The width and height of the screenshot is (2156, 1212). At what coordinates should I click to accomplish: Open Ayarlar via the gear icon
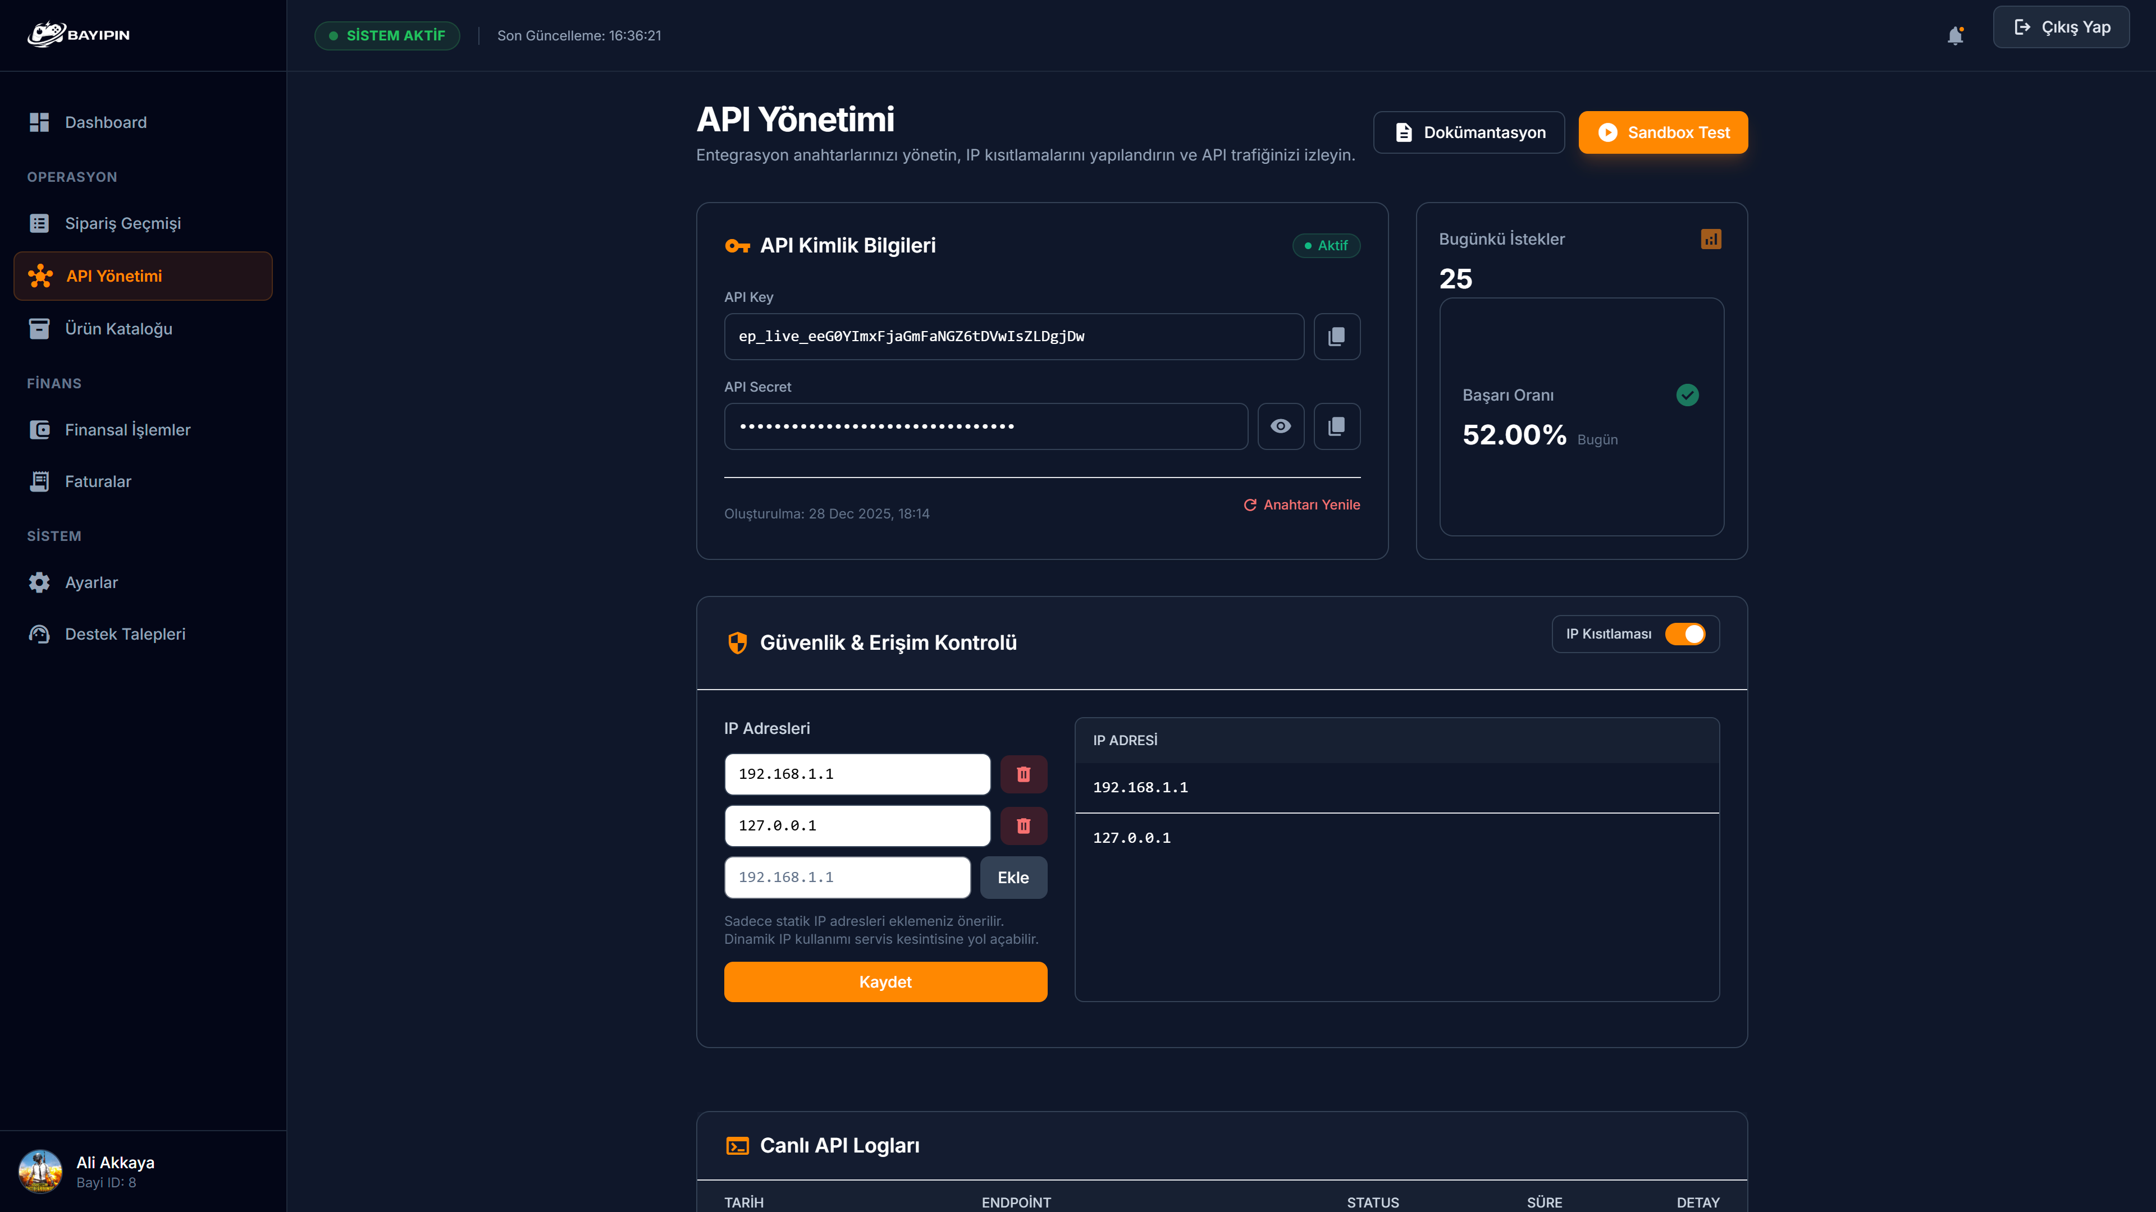(x=39, y=582)
